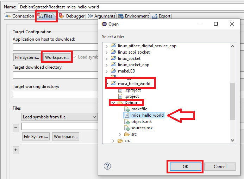Image resolution: width=244 pixels, height=179 pixels.
Task: Open the Environment tab
Action: pyautogui.click(x=133, y=16)
